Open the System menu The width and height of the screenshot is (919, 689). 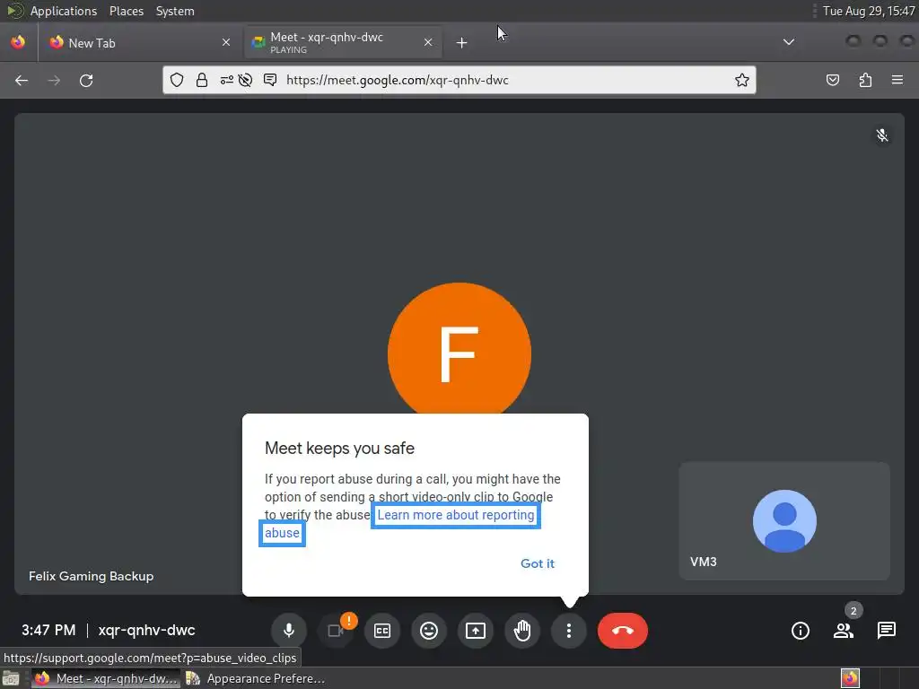coord(175,11)
